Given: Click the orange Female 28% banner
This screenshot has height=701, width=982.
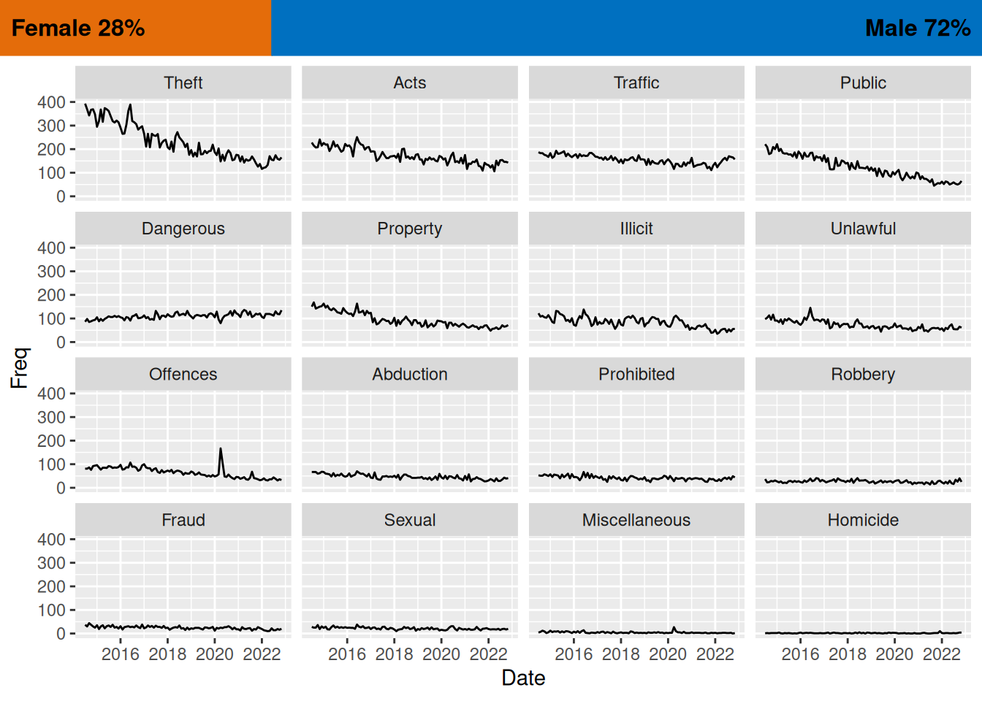Looking at the screenshot, I should tap(135, 28).
